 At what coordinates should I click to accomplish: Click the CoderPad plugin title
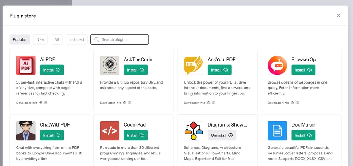134,125
